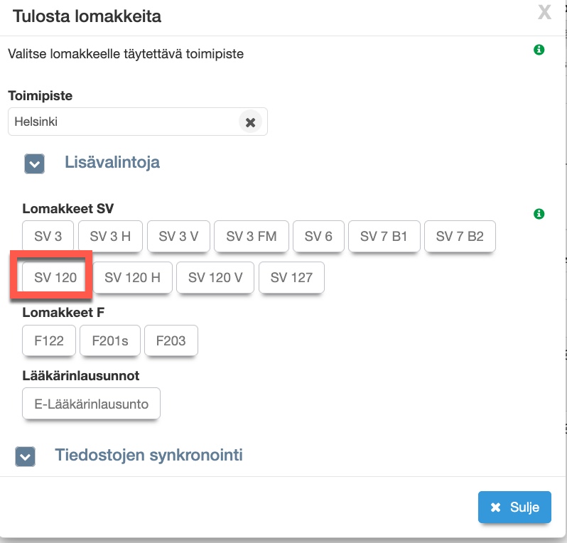Select the SV 120 form

pyautogui.click(x=55, y=278)
